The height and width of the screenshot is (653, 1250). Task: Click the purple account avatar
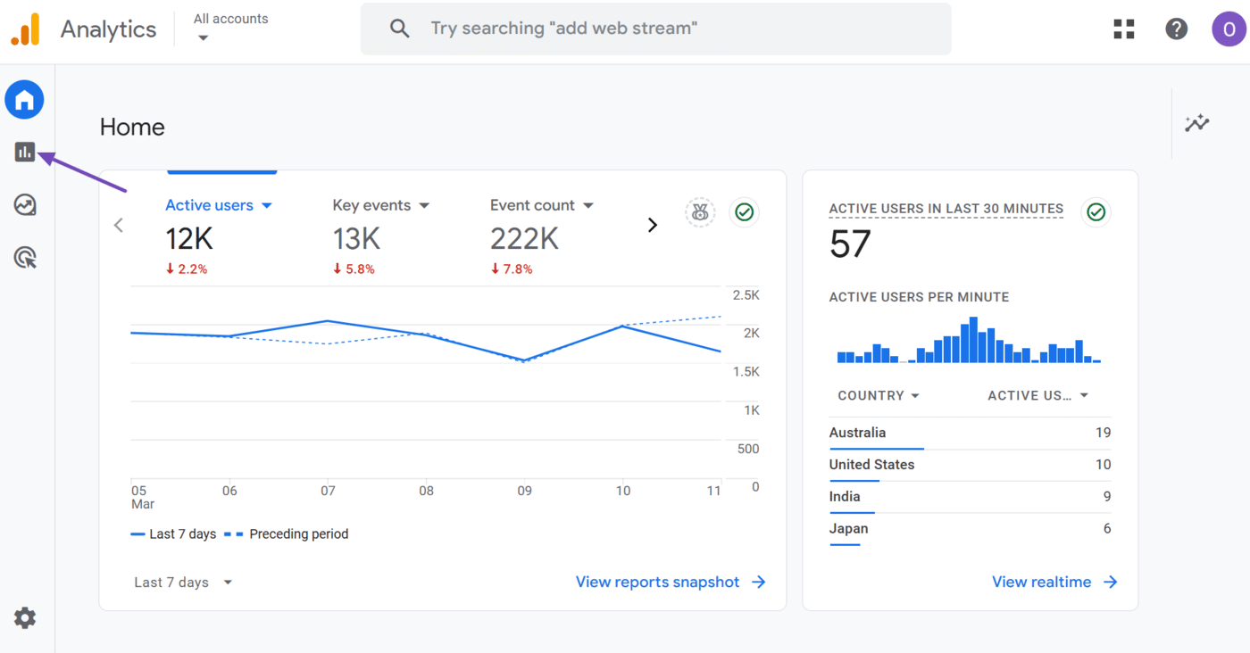(1229, 29)
